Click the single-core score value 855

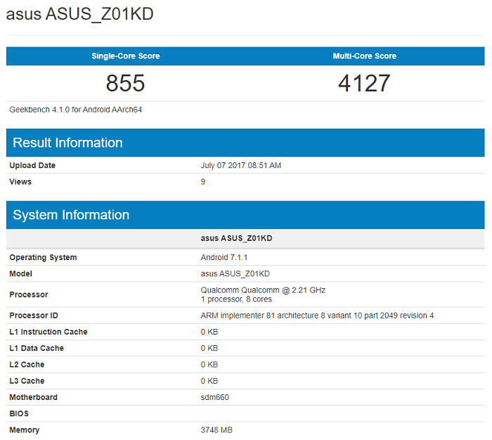coord(125,83)
